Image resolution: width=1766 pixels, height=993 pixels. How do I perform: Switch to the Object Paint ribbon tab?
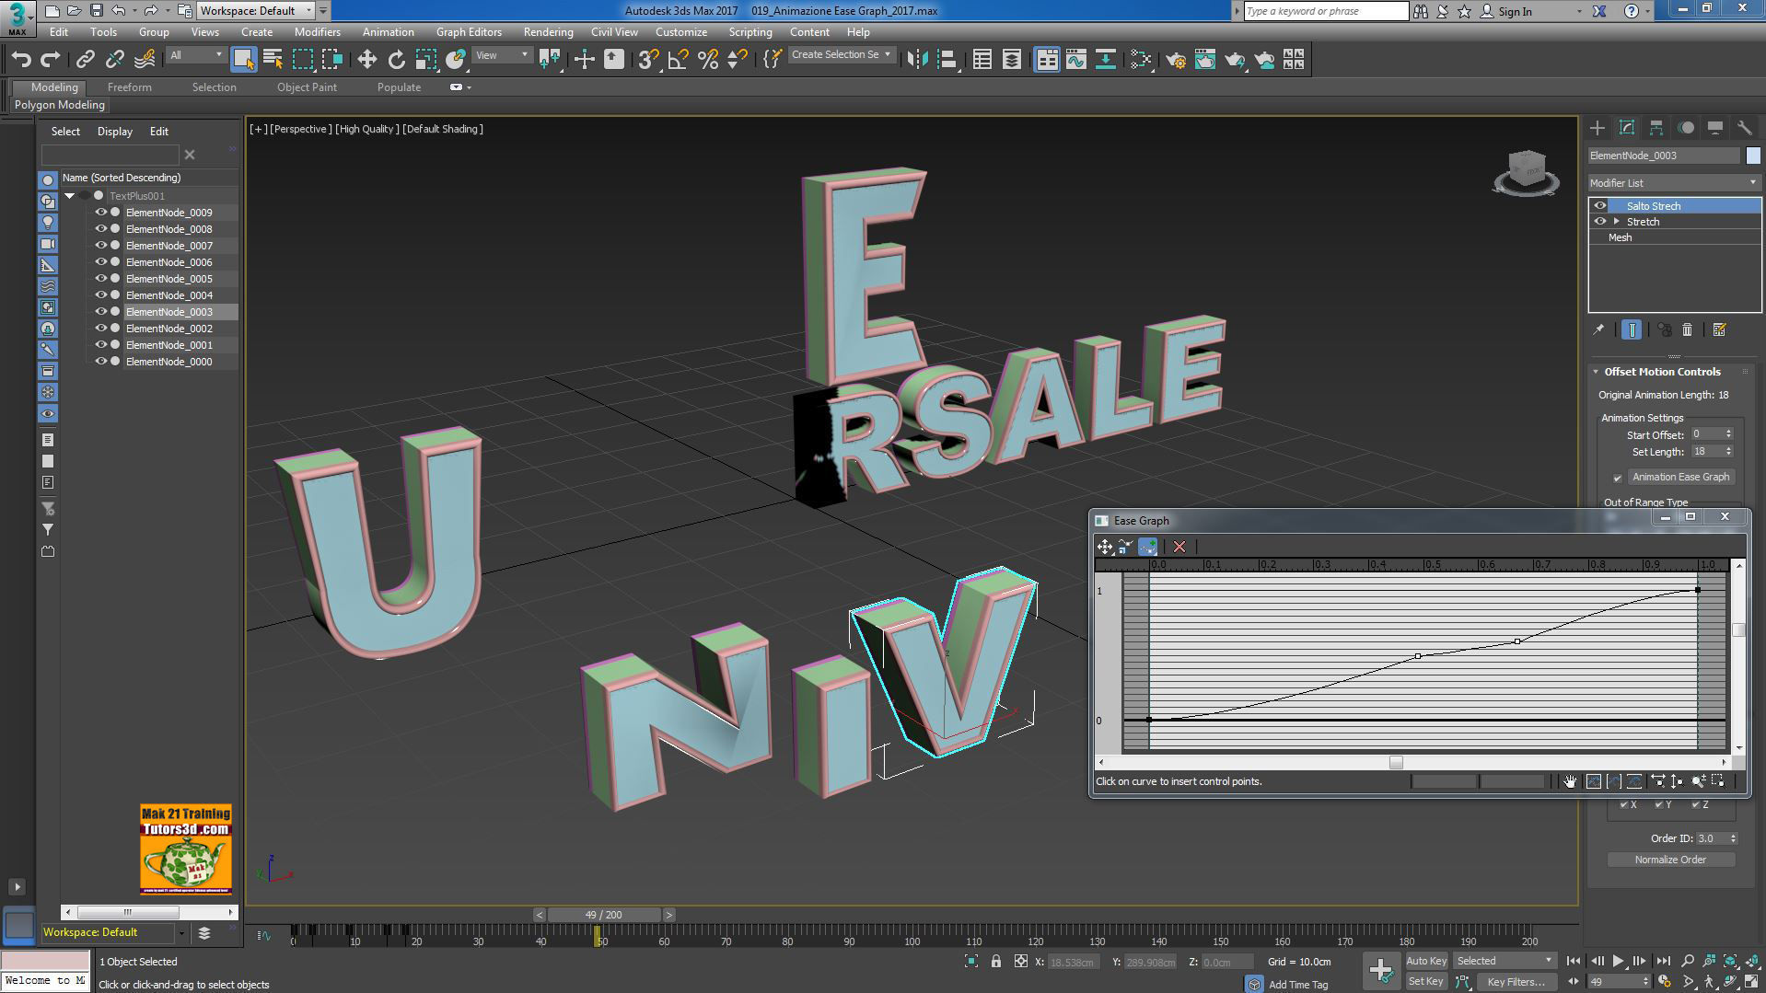(x=307, y=87)
